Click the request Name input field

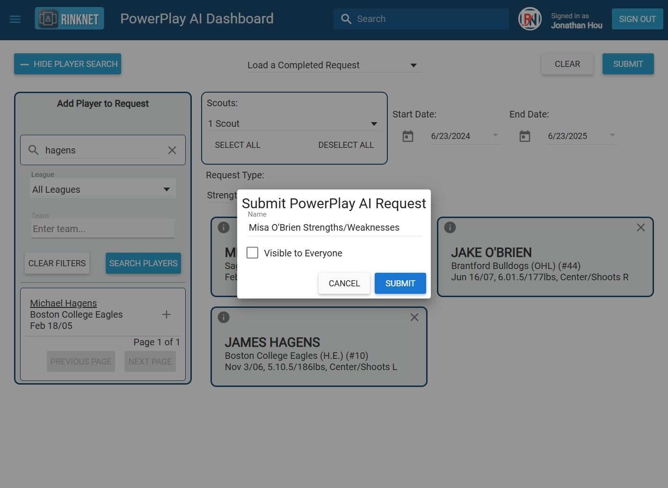tap(335, 227)
